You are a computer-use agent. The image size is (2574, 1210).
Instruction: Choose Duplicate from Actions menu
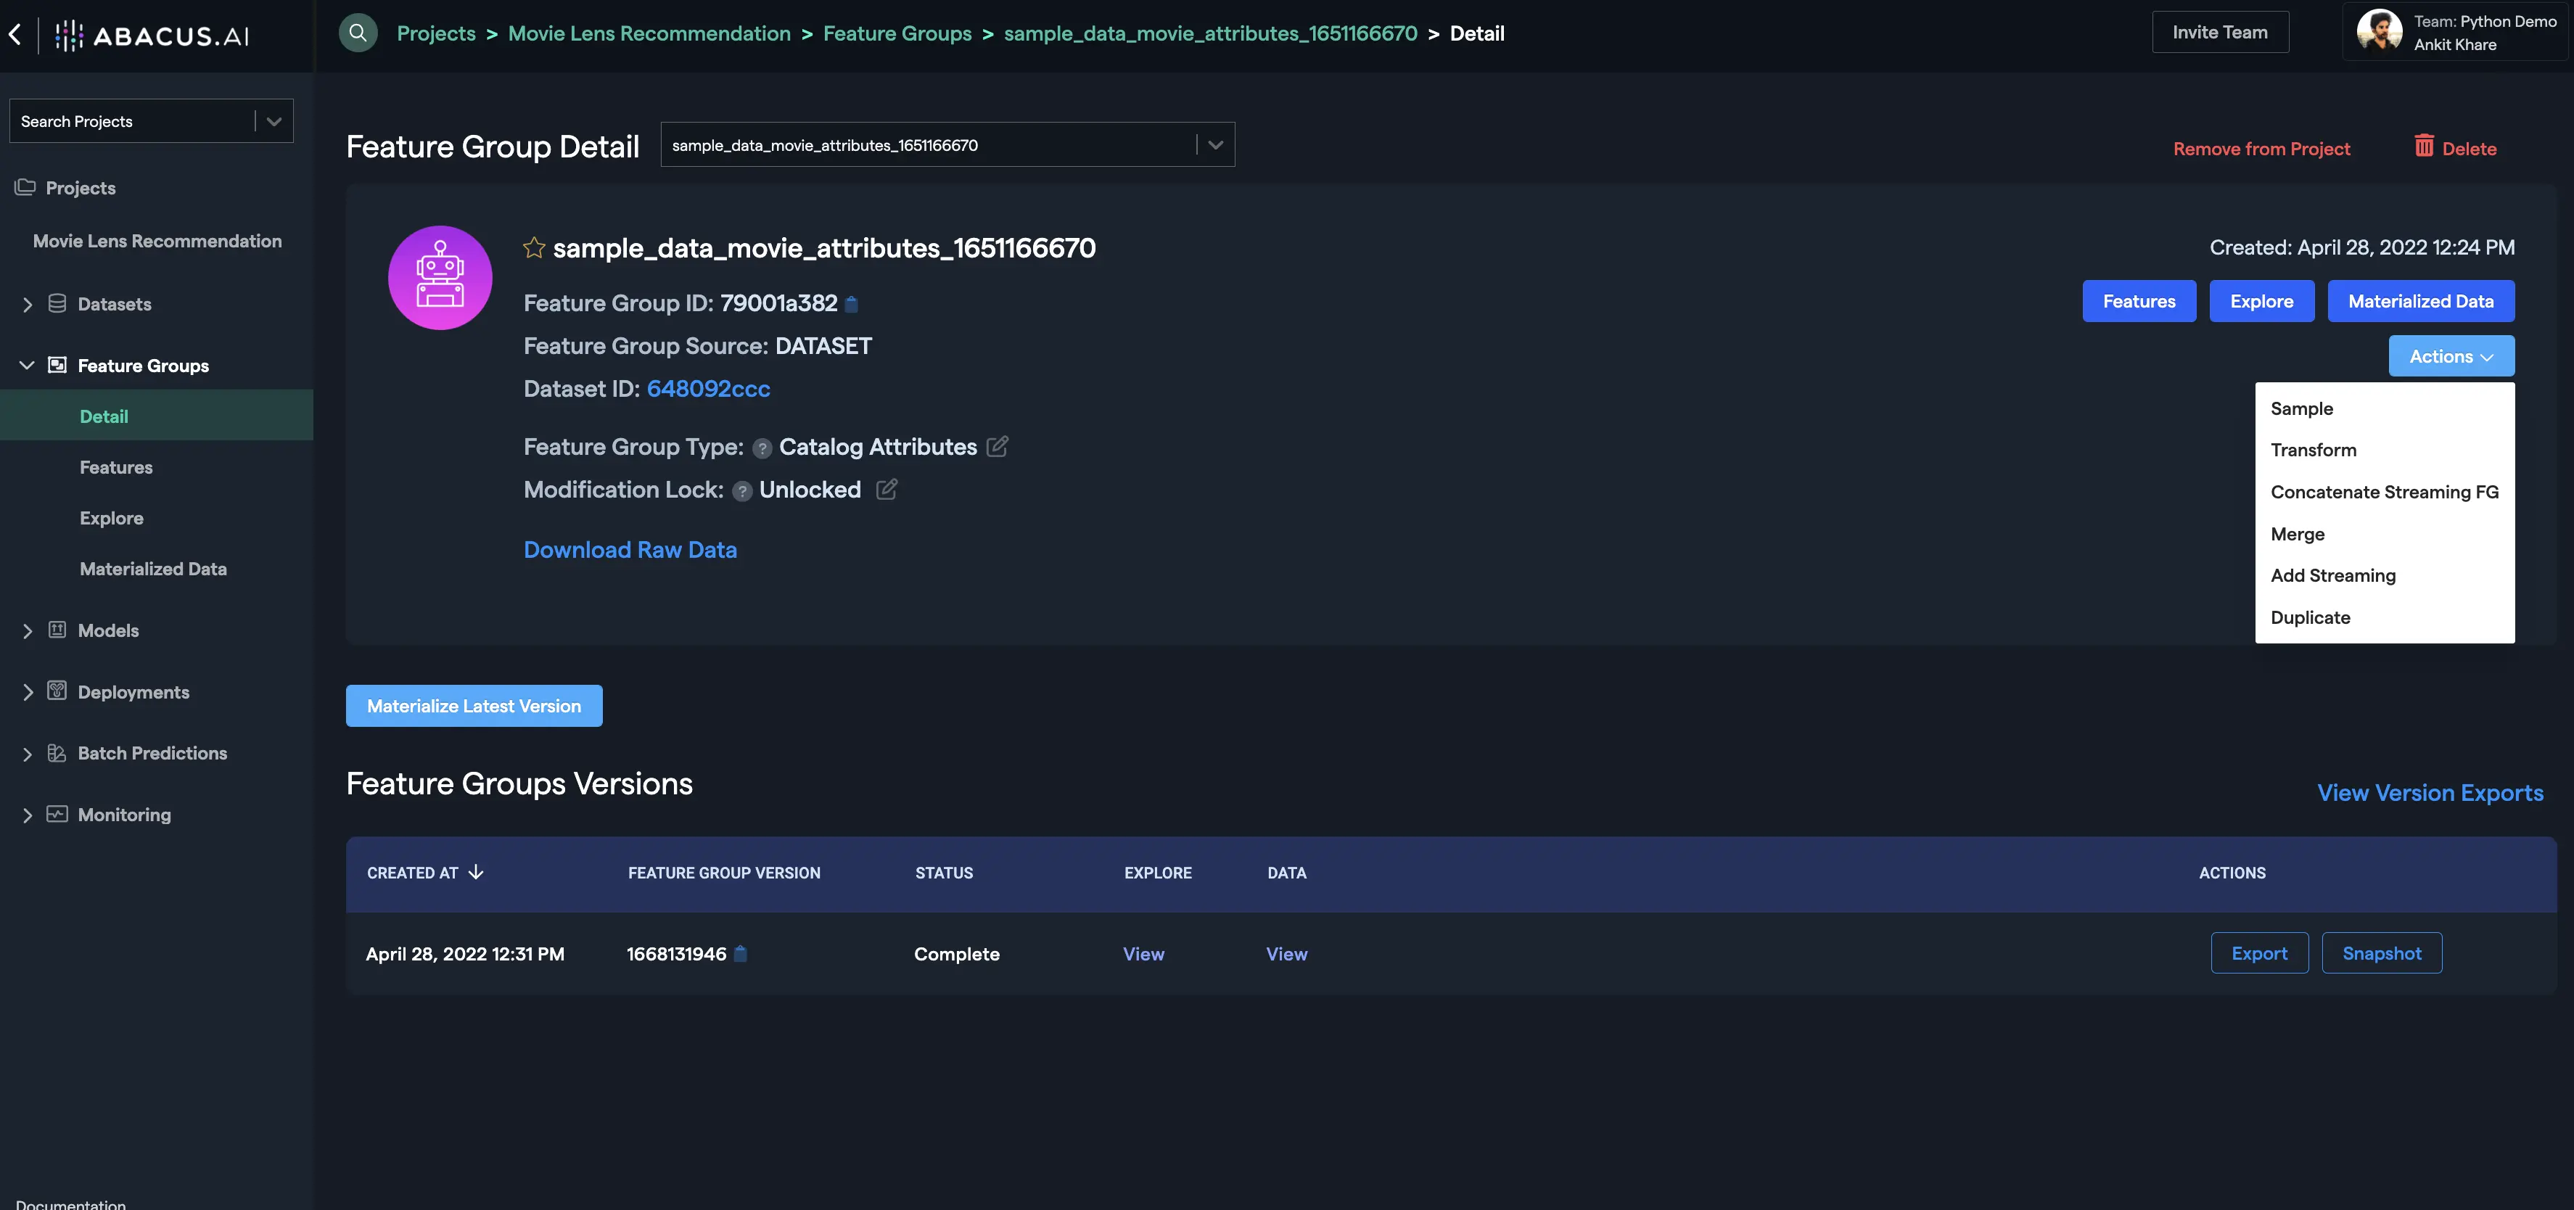[2310, 617]
